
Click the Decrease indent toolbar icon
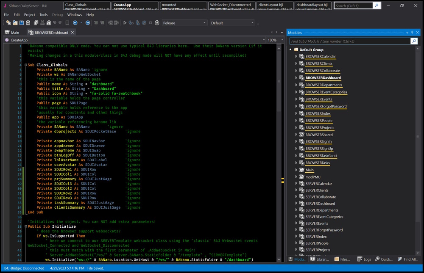tap(110, 23)
